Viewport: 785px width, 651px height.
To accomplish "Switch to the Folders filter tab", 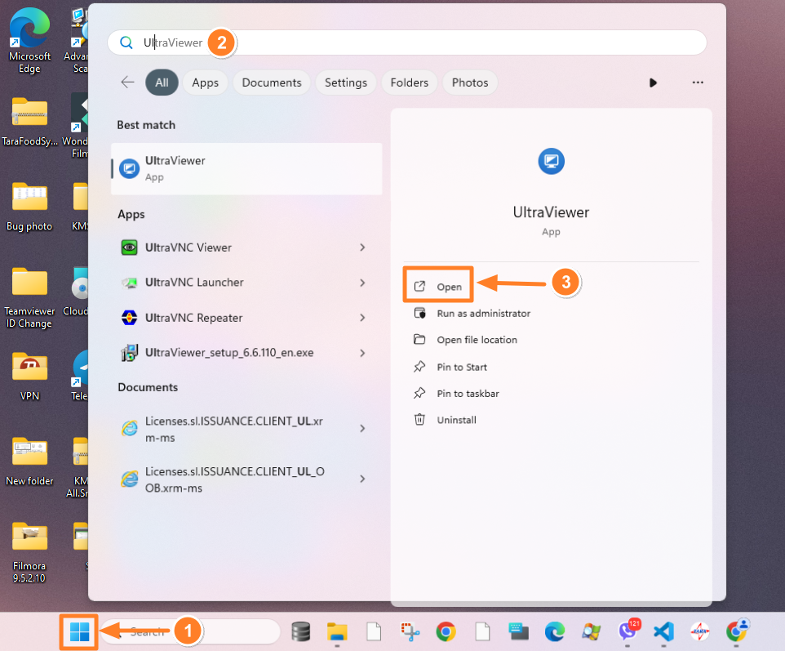I will coord(409,82).
